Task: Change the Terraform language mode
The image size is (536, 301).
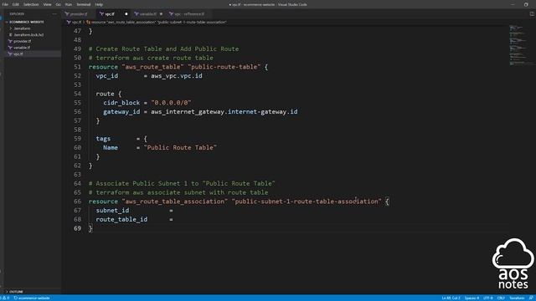Action: [517, 298]
